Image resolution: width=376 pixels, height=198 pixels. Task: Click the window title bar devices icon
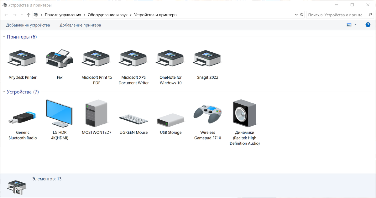point(5,5)
